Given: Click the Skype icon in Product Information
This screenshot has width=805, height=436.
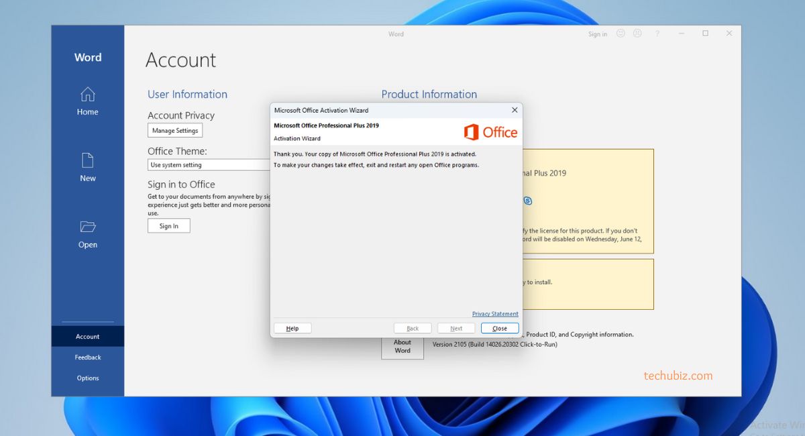Looking at the screenshot, I should 527,200.
